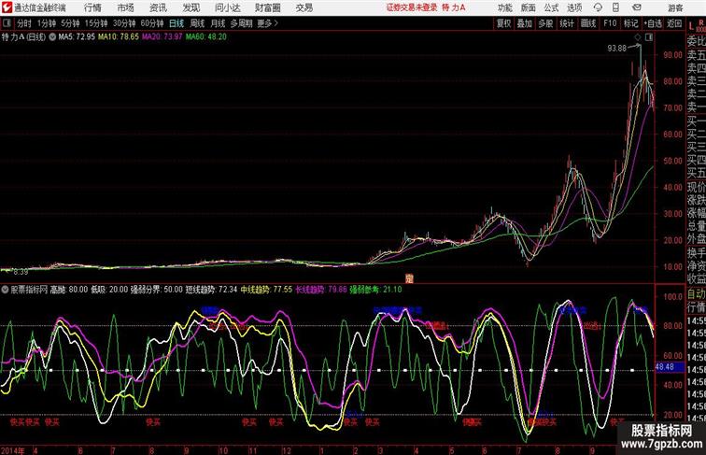Switch to the 5分钟 period tab

[70, 23]
